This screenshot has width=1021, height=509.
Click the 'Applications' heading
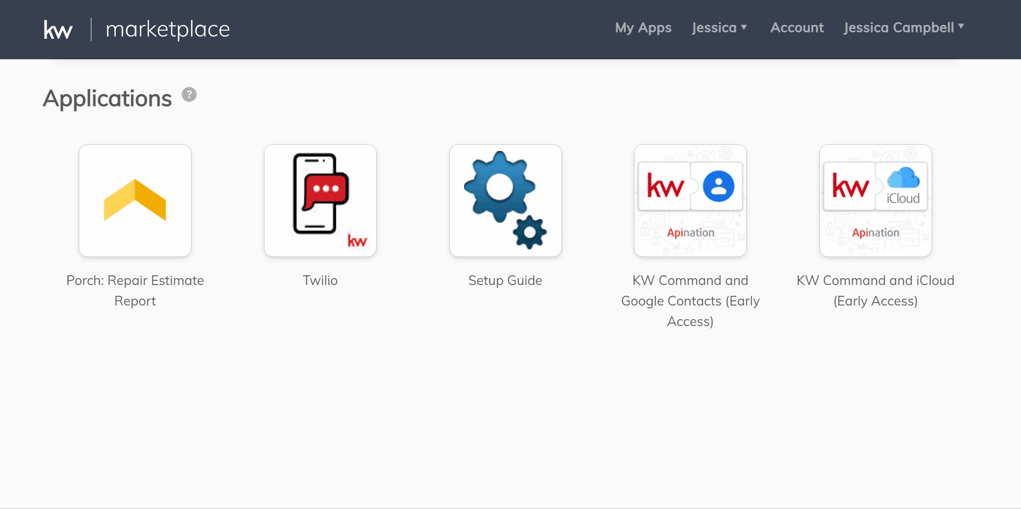point(107,99)
